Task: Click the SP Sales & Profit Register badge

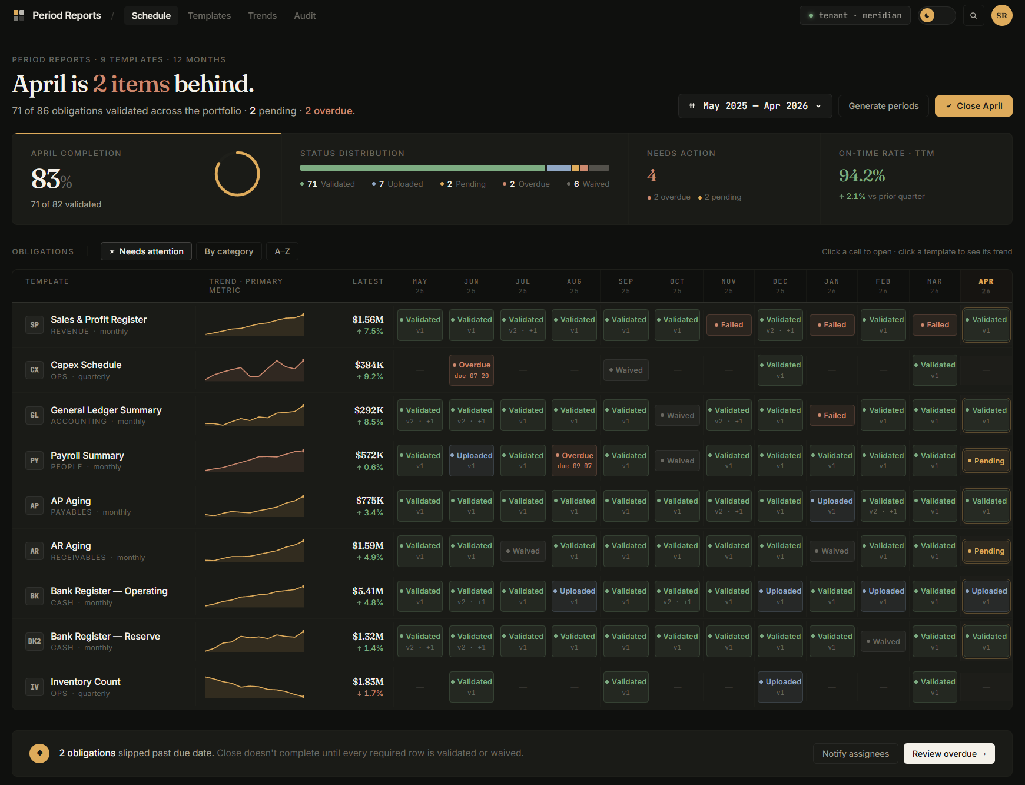Action: (35, 325)
